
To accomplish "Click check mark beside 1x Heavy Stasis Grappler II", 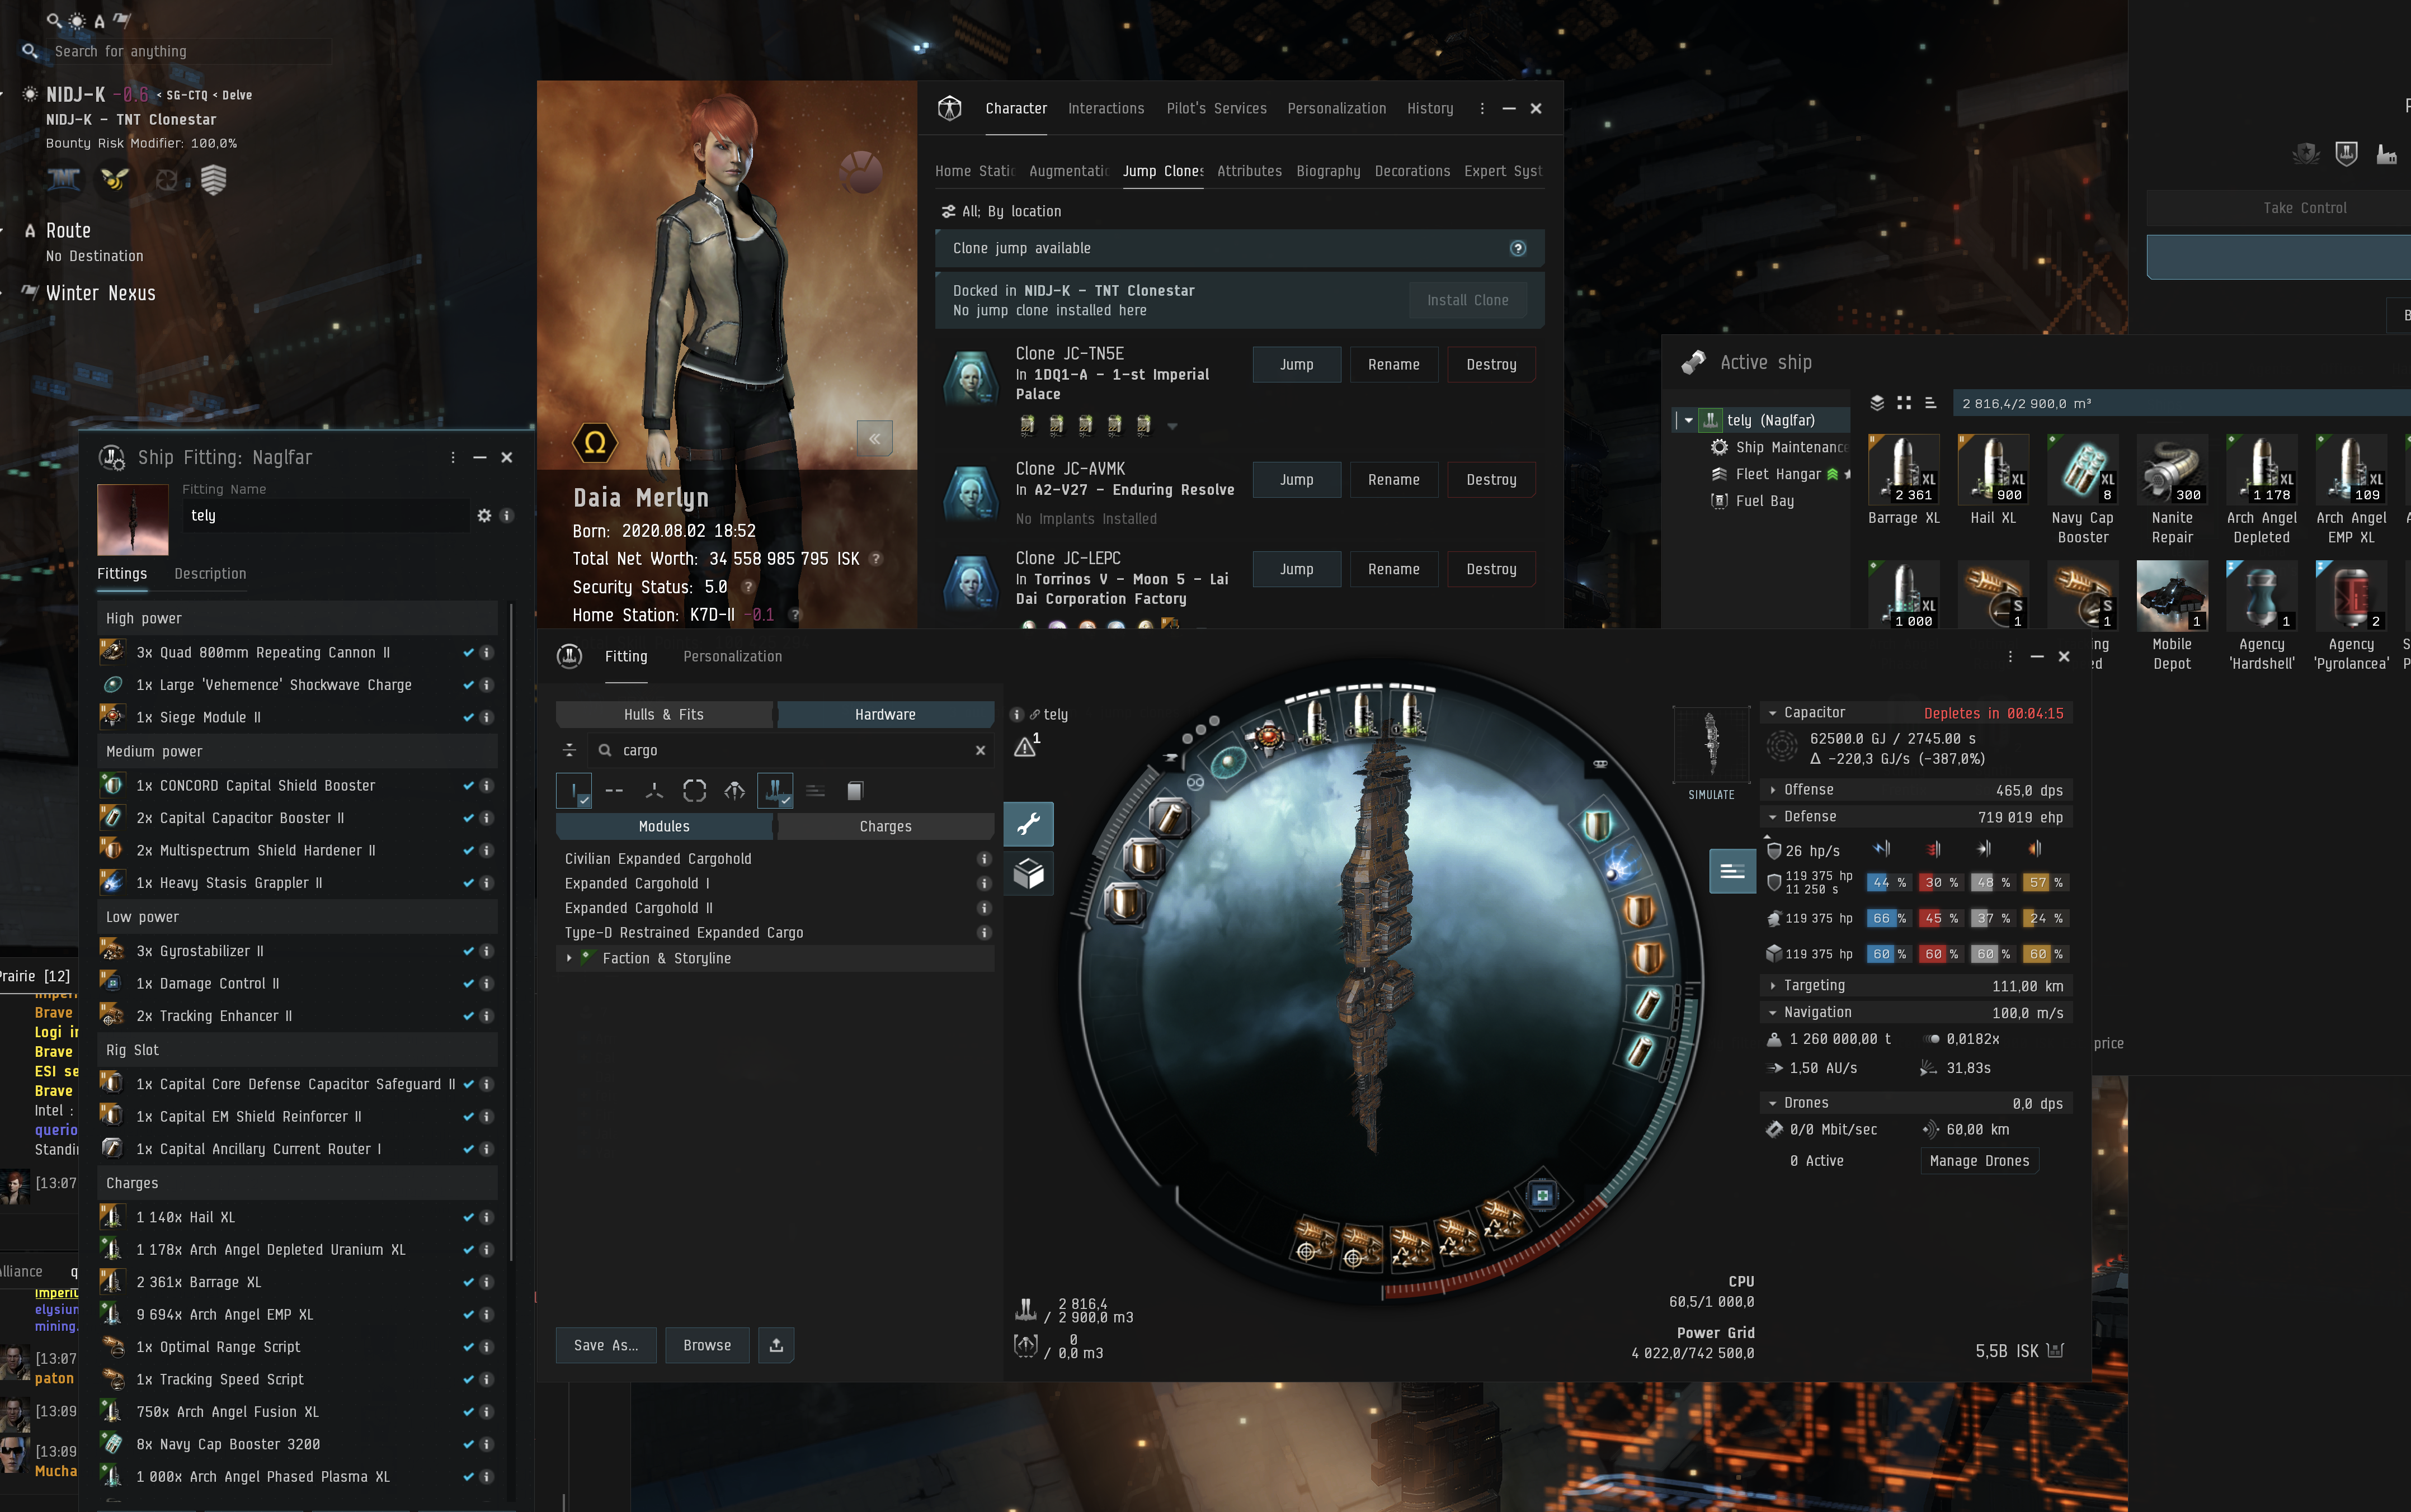I will pyautogui.click(x=468, y=883).
